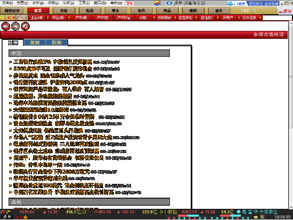Image resolution: width=293 pixels, height=220 pixels.
Task: Select the 港股 category button
Action: [x=64, y=11]
